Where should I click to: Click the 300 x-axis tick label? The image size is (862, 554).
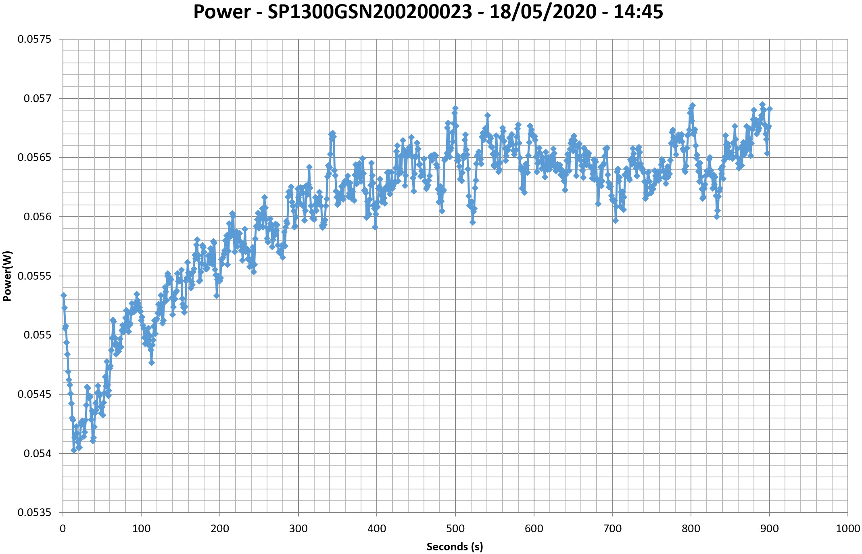(298, 529)
